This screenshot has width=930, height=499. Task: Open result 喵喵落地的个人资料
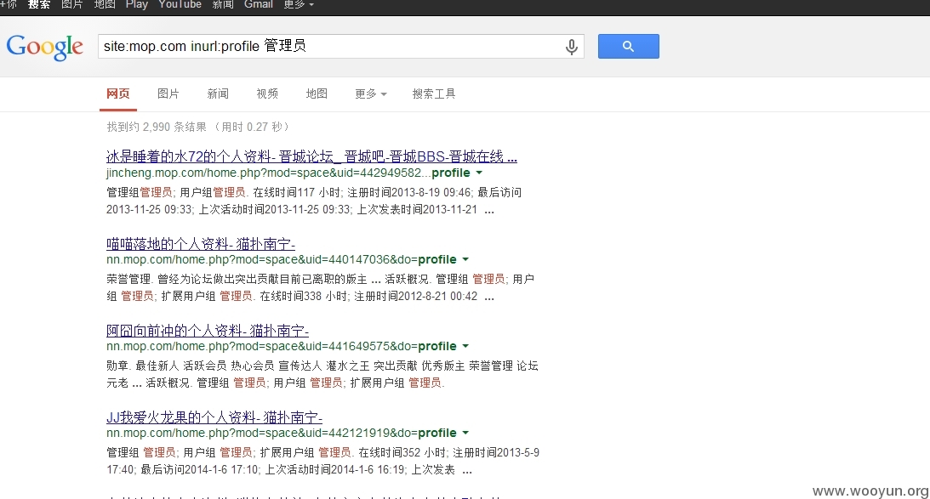click(201, 244)
